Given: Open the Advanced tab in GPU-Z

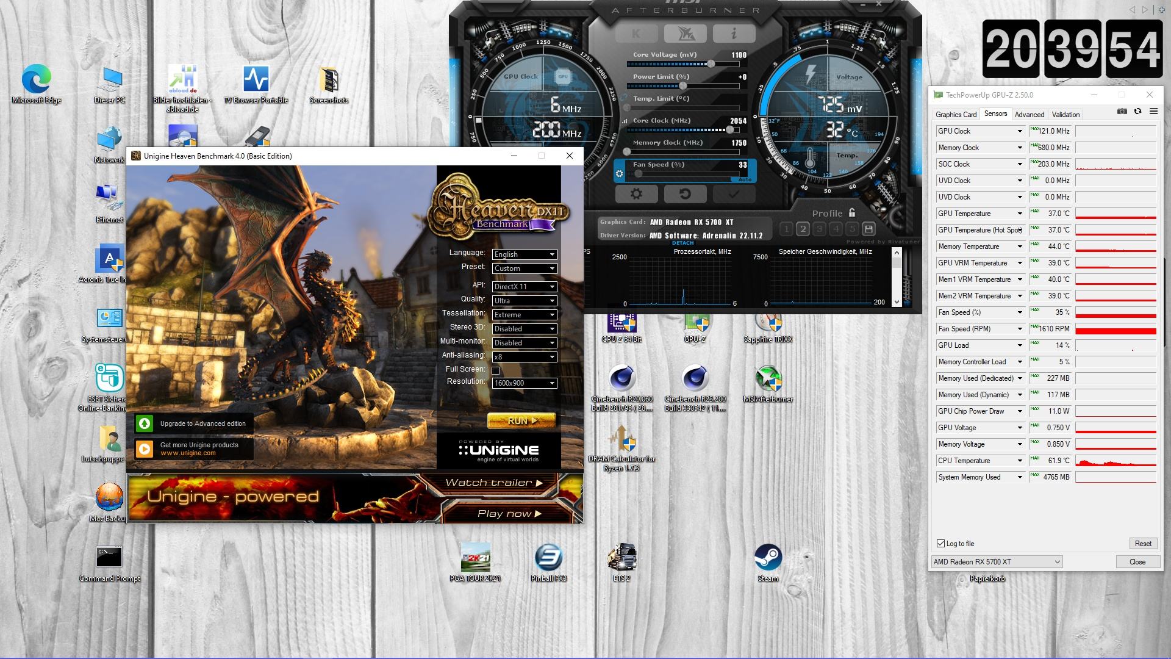Looking at the screenshot, I should coord(1029,115).
